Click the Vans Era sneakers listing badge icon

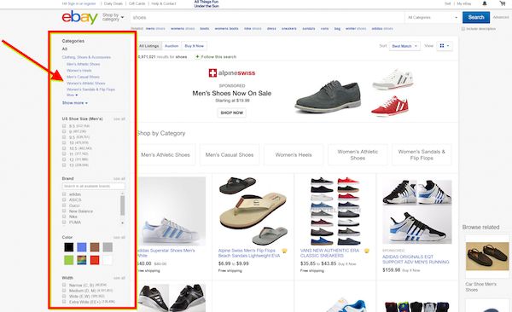(x=367, y=251)
